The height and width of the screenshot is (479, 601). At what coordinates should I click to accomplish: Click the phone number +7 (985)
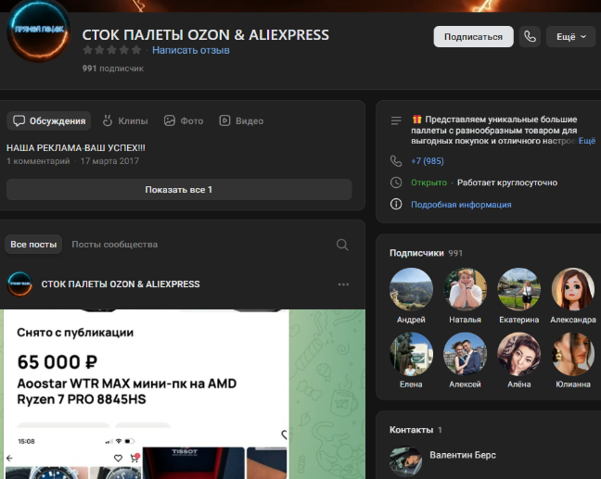428,161
